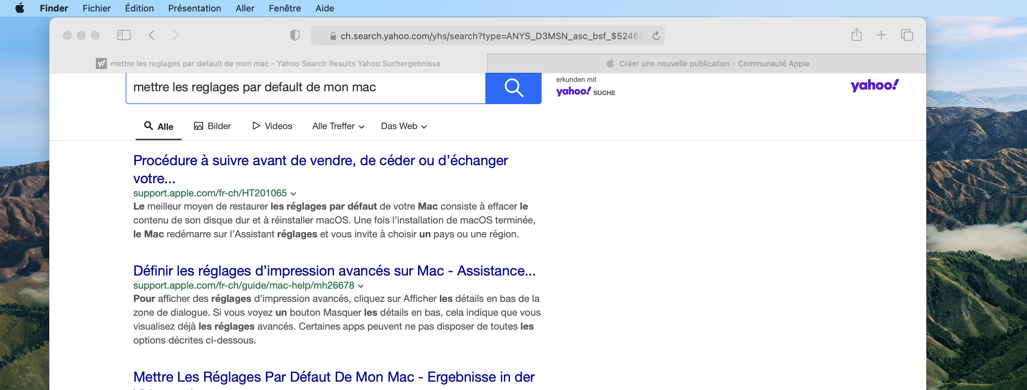Expand the Alle Treffer dropdown
1027x390 pixels.
pyautogui.click(x=338, y=126)
